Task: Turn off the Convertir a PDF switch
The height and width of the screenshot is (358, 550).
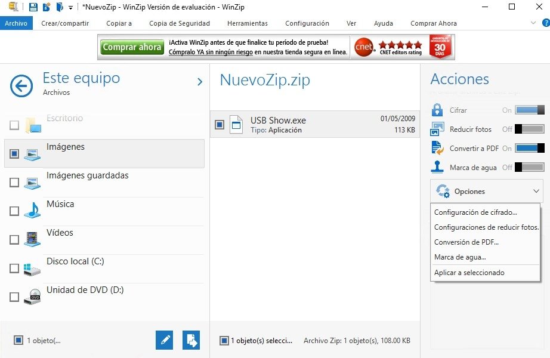Action: click(530, 148)
